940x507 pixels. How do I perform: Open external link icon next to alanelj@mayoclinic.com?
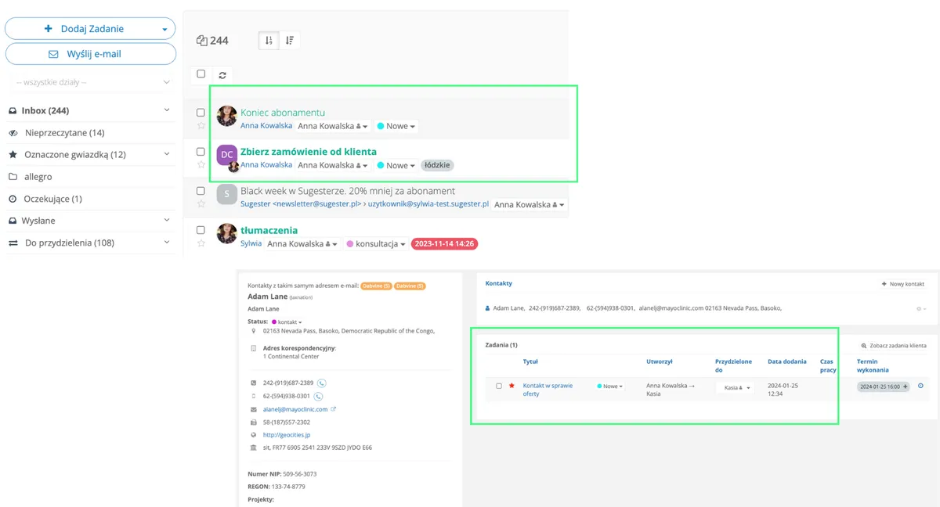[x=334, y=409]
